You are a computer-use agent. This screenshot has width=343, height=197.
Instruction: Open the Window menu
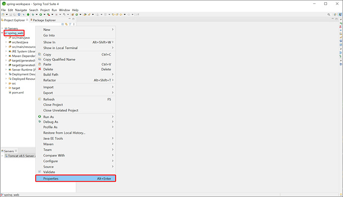65,10
